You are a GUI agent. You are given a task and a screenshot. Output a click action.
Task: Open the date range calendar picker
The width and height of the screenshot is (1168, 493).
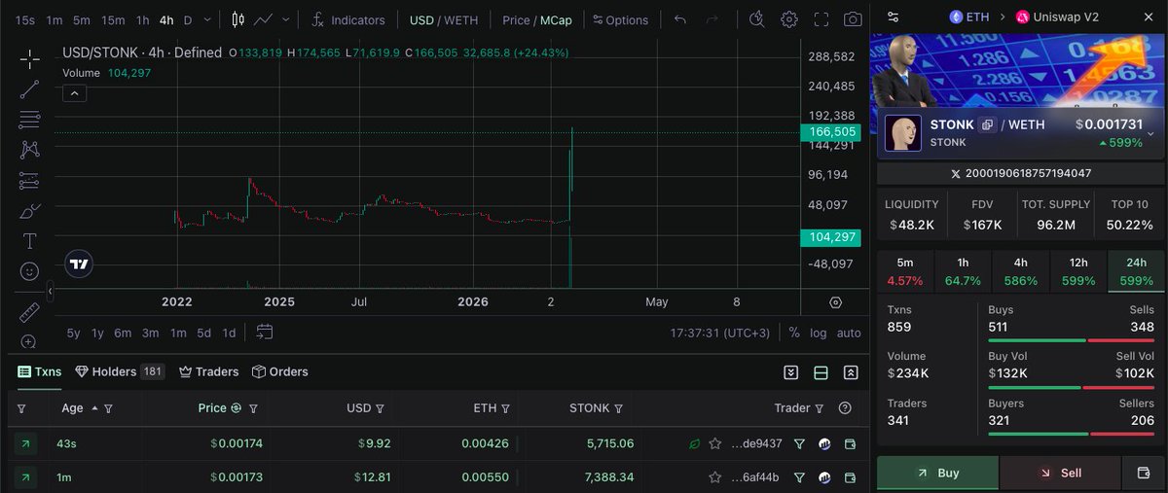point(265,332)
